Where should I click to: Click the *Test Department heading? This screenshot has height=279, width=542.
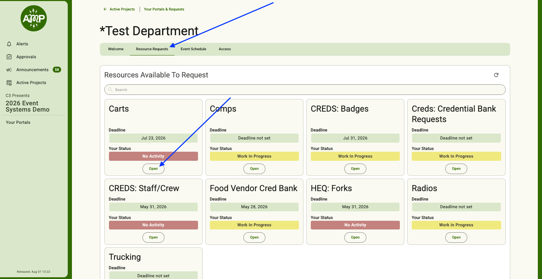149,31
